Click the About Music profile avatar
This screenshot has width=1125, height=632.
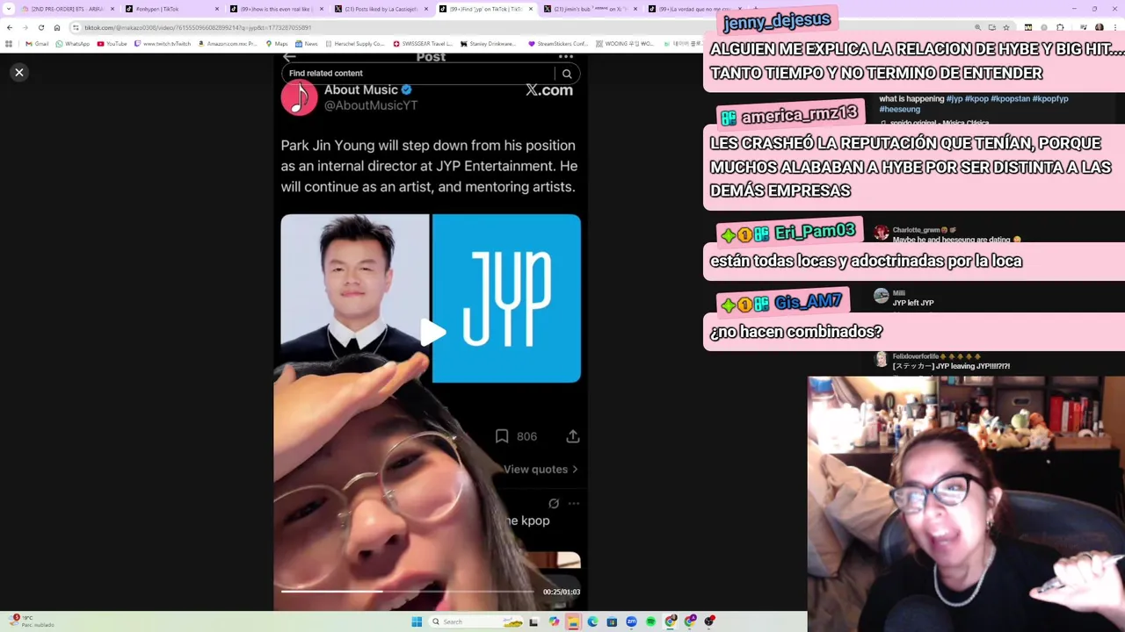pos(299,97)
